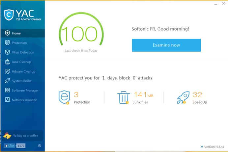
Task: Click the Softonic FR greeting text
Action: click(x=160, y=29)
